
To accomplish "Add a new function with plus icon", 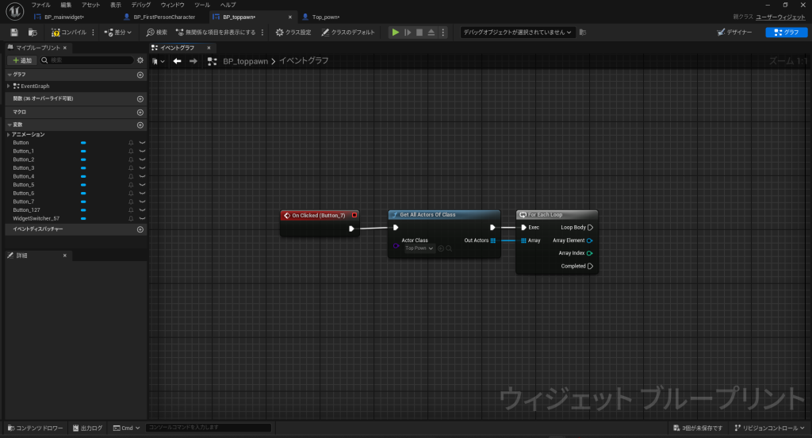I will click(x=140, y=98).
